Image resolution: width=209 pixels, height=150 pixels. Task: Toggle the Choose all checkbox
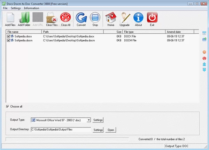point(7,107)
